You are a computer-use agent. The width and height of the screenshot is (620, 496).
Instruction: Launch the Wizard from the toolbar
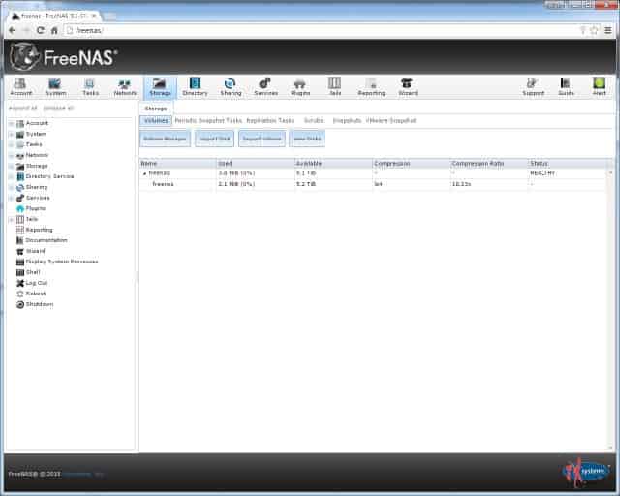(408, 86)
